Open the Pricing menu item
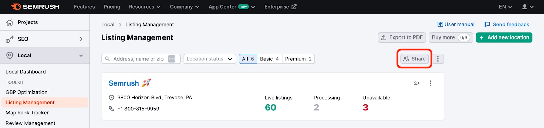544x128 pixels. click(x=112, y=7)
